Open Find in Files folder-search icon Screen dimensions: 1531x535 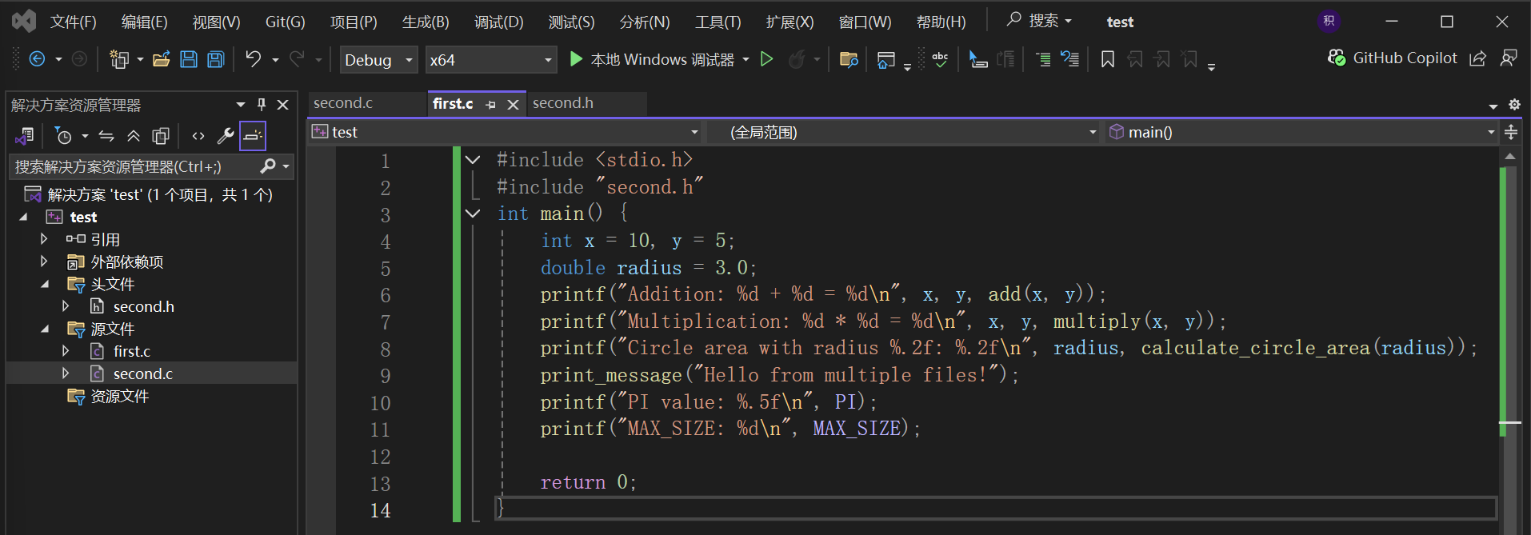(849, 59)
